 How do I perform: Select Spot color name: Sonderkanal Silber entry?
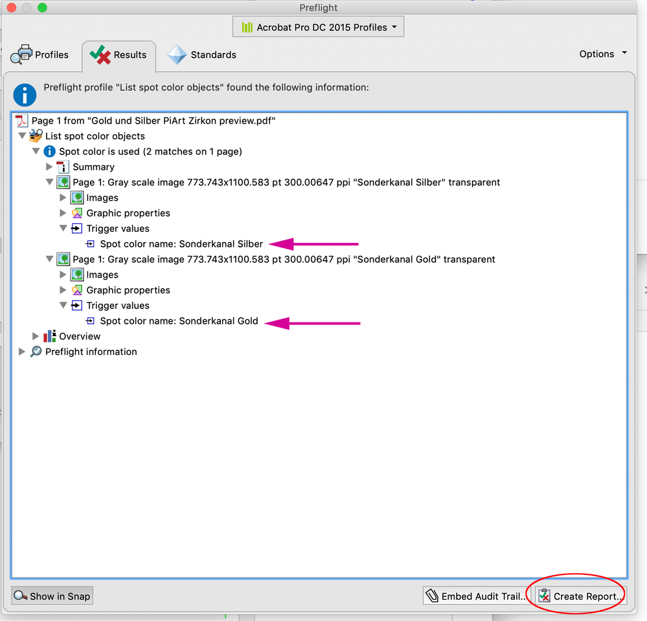pyautogui.click(x=181, y=244)
